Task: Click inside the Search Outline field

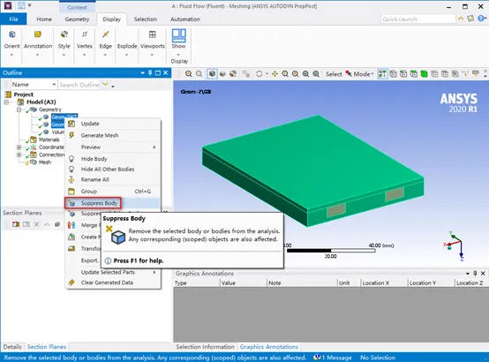Action: point(79,85)
